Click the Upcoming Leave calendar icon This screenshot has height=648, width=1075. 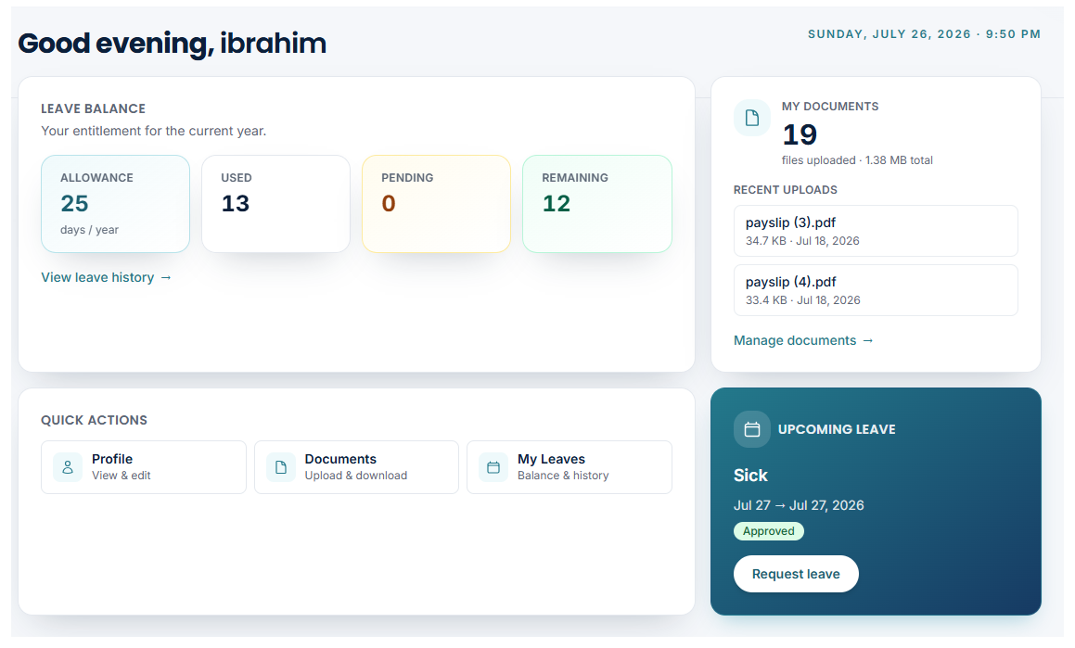(x=752, y=429)
